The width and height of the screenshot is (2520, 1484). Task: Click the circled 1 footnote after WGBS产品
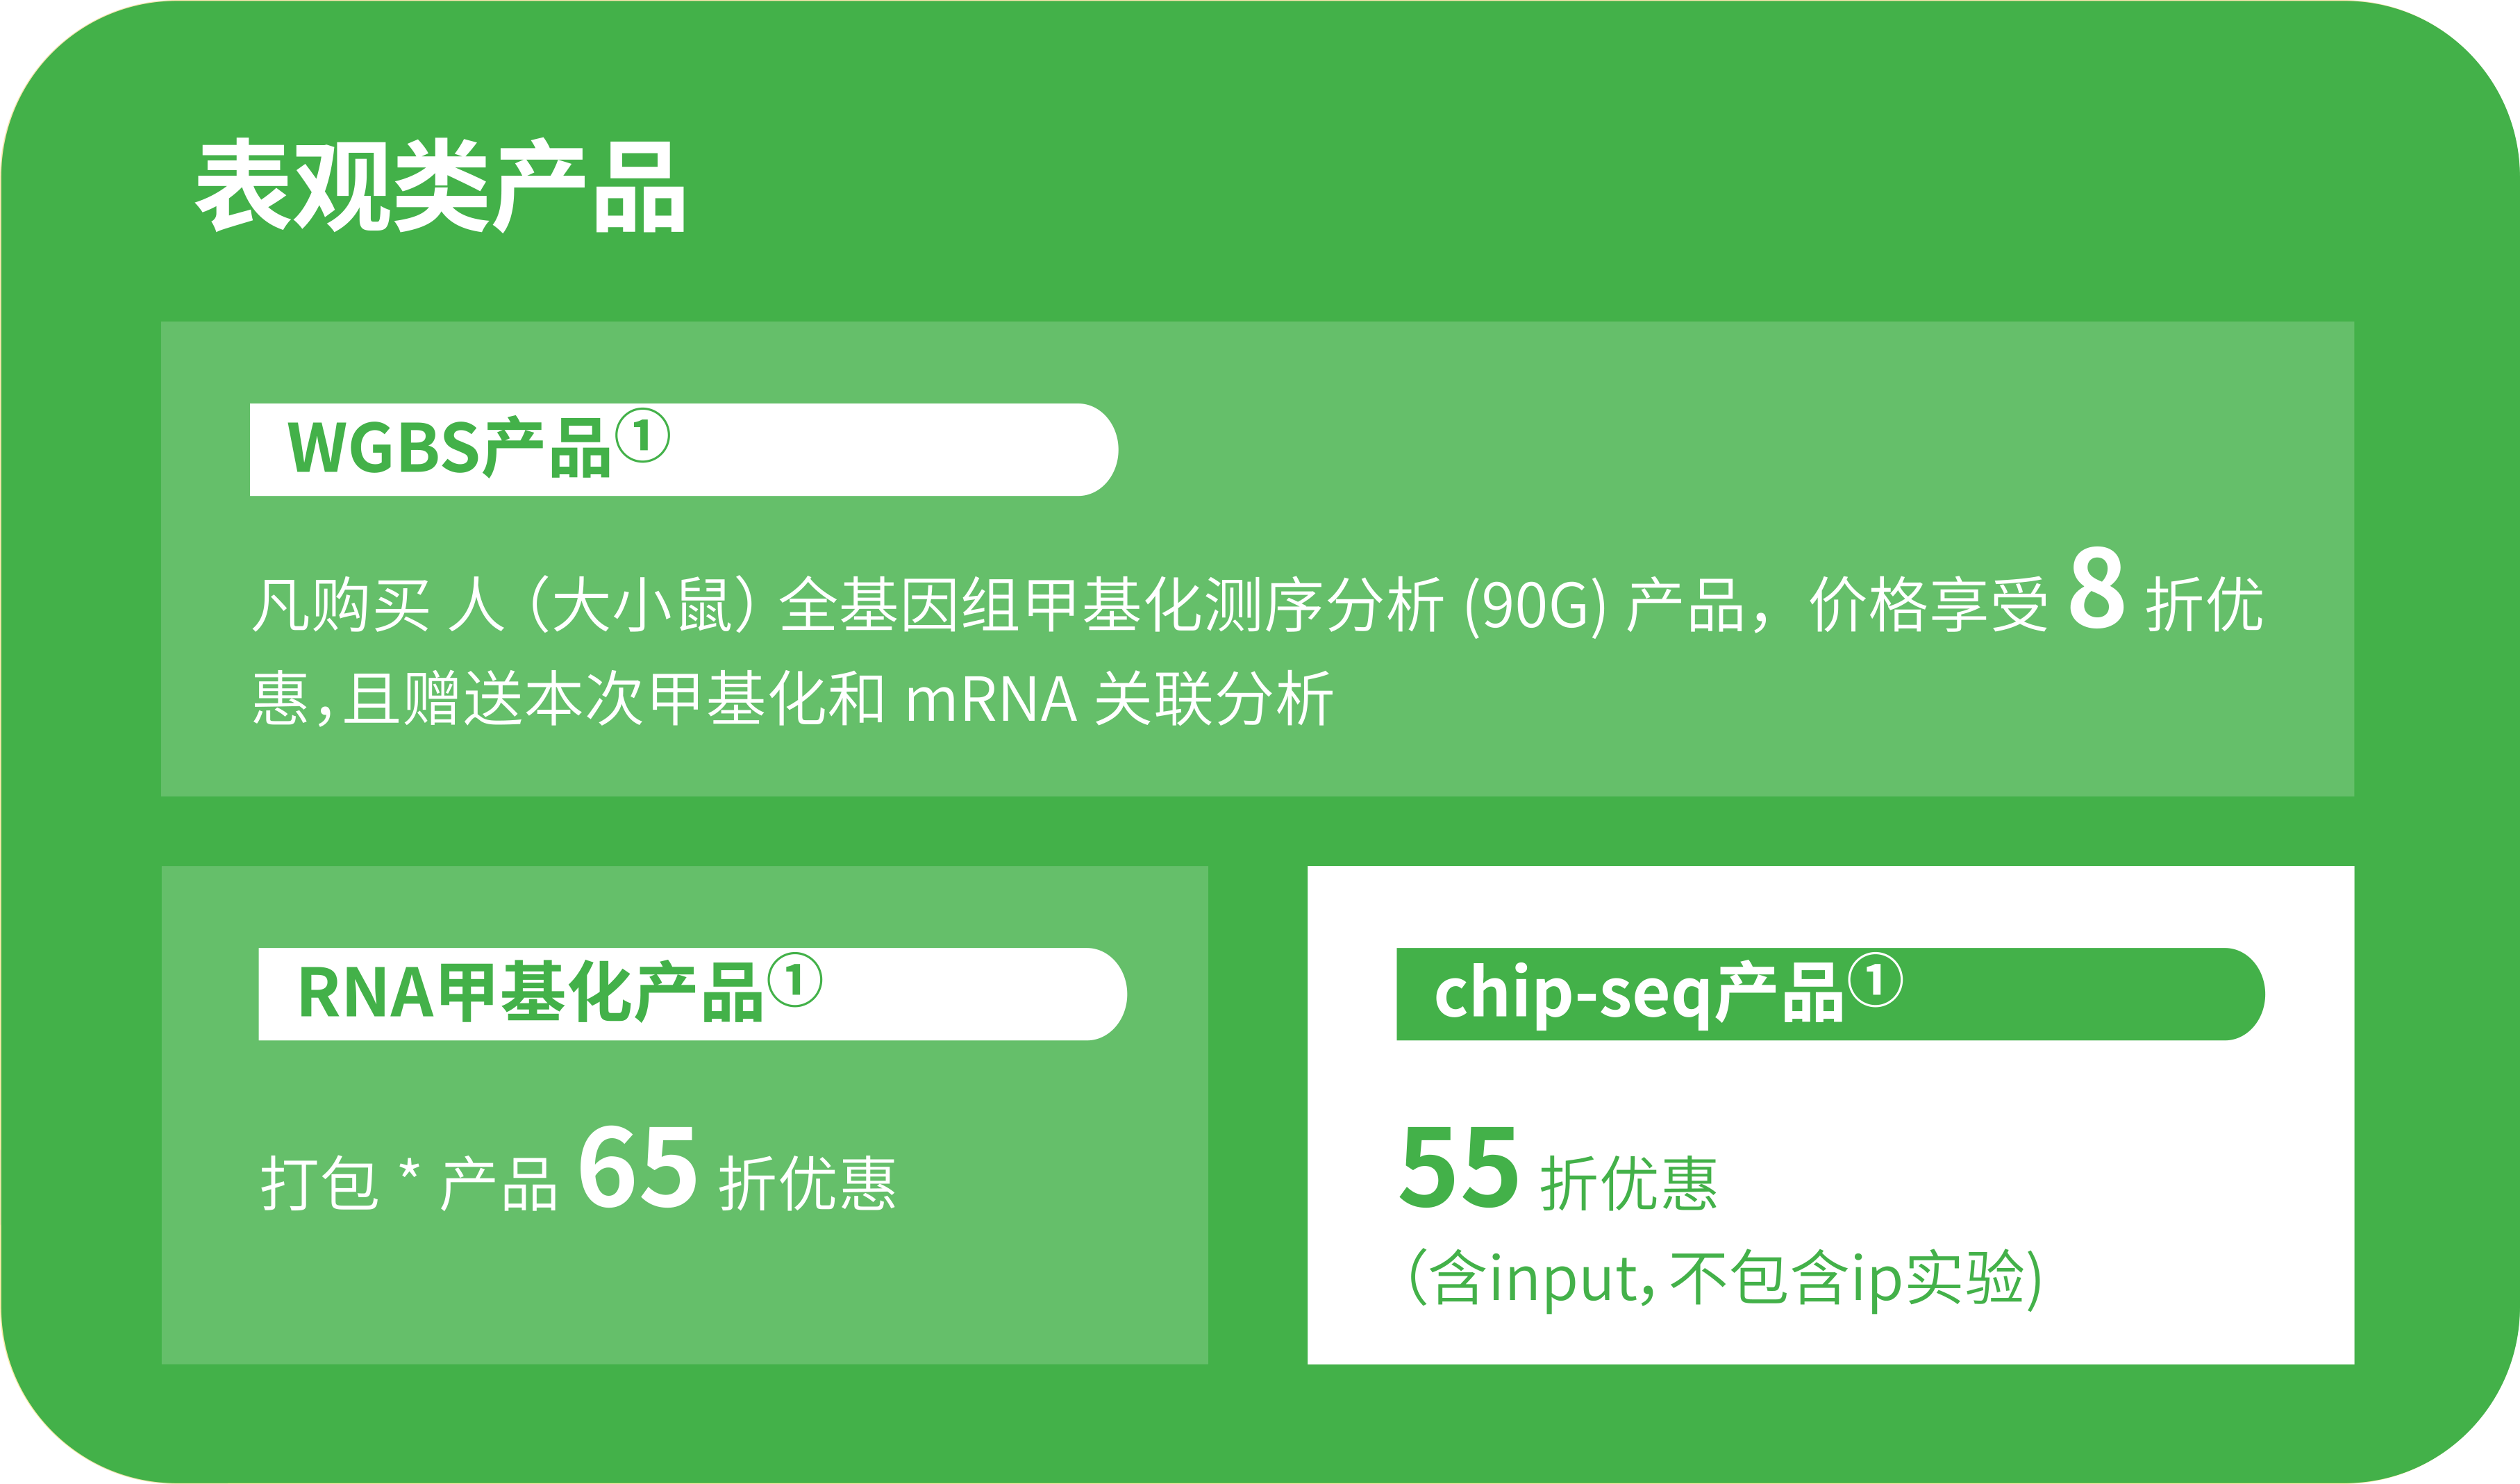tap(642, 435)
